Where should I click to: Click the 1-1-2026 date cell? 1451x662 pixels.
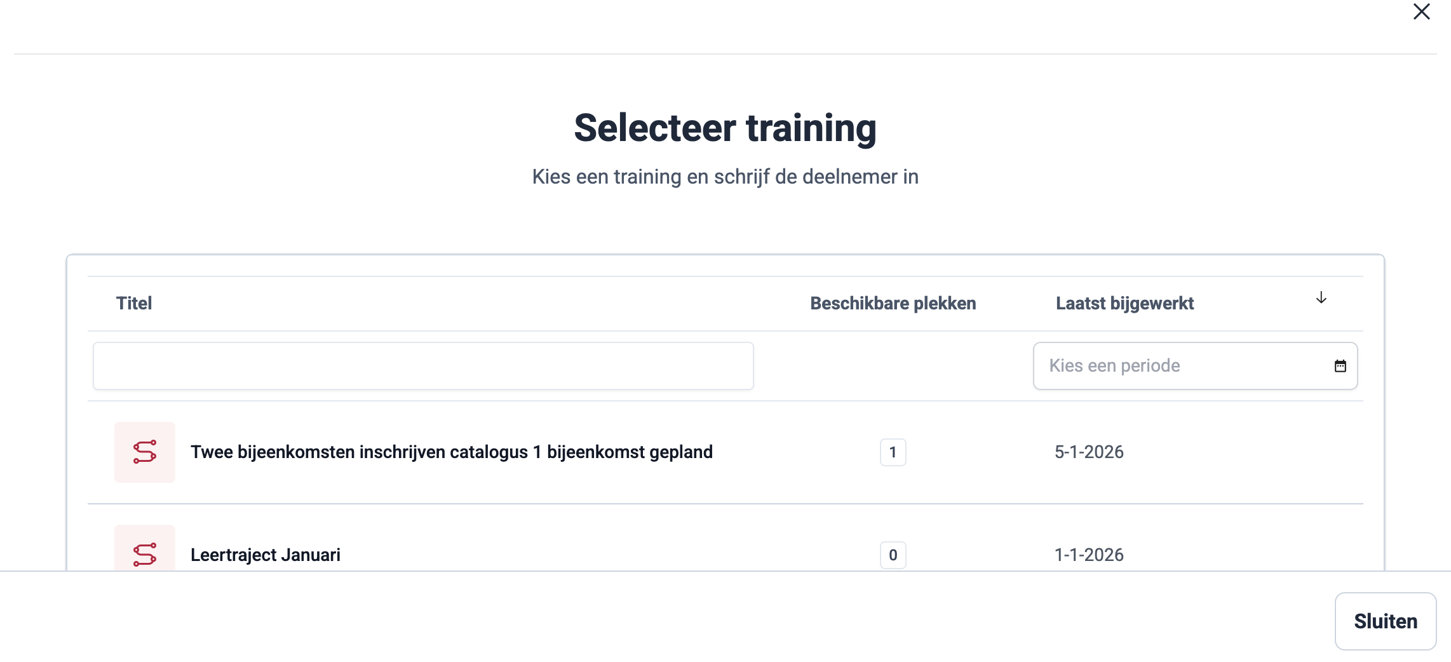(x=1089, y=555)
